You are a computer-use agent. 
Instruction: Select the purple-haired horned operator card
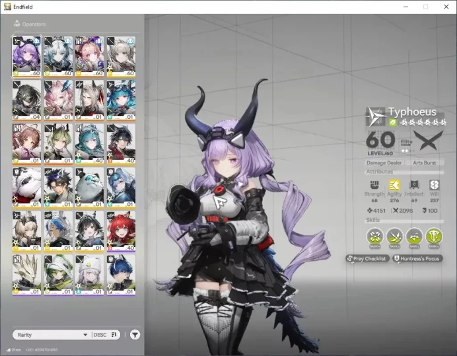[x=26, y=57]
